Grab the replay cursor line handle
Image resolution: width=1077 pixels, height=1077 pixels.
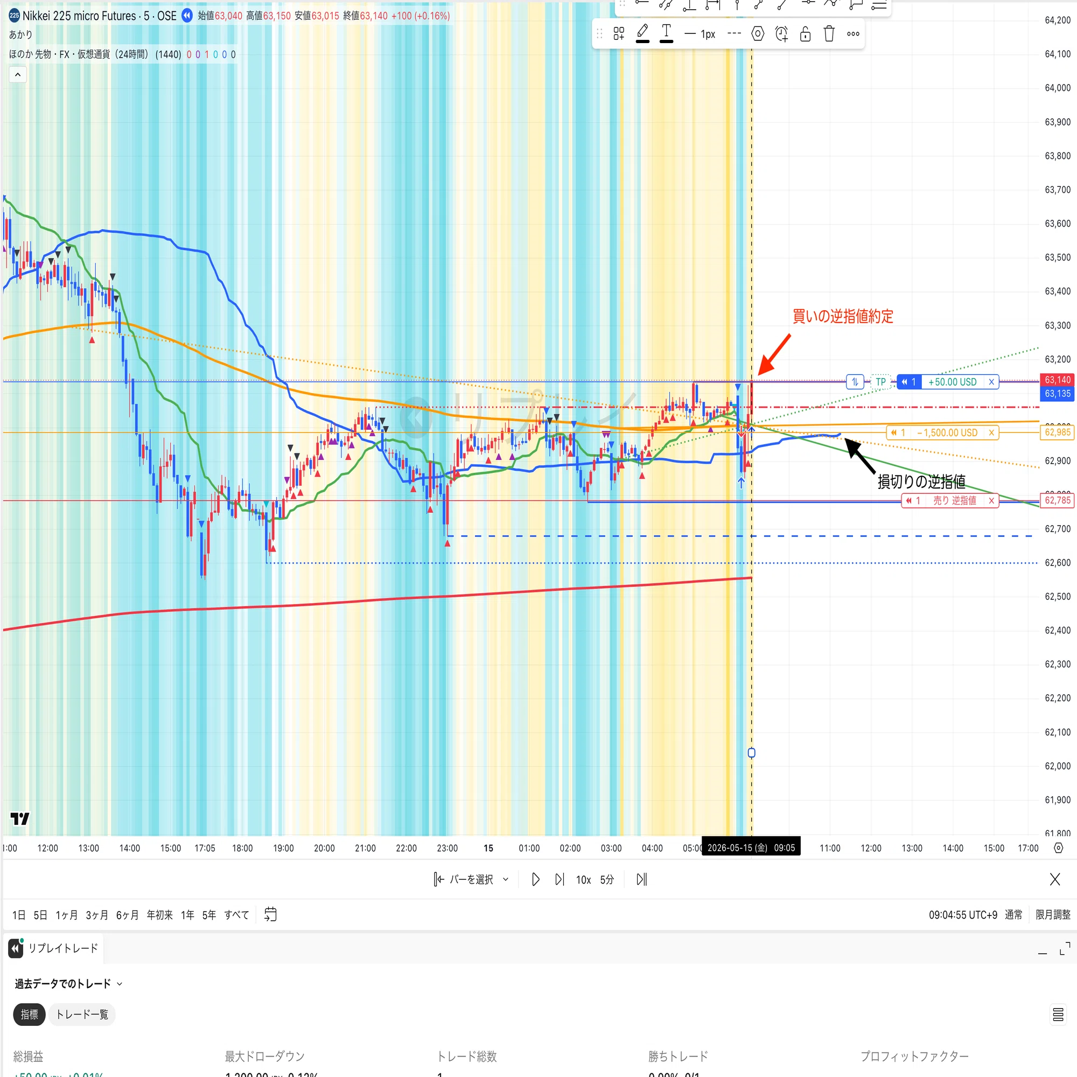point(751,753)
